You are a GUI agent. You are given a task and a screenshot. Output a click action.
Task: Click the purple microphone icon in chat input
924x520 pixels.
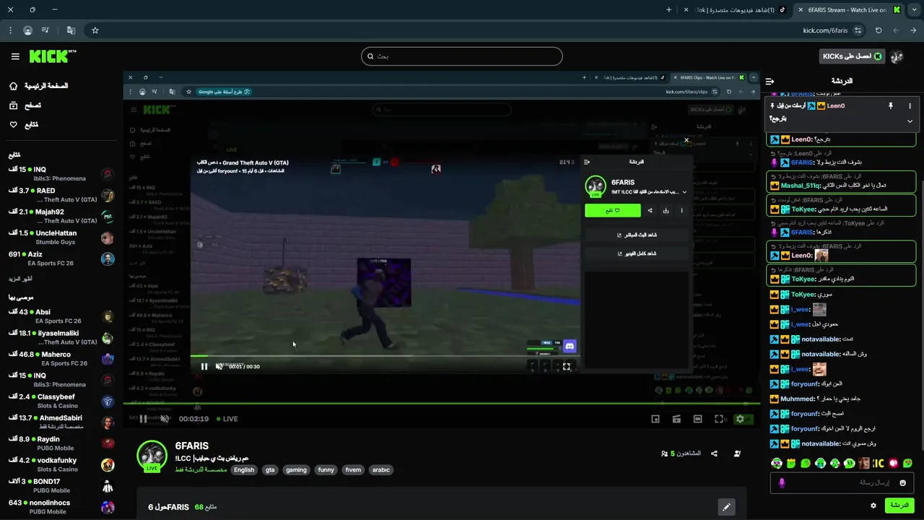click(x=781, y=482)
